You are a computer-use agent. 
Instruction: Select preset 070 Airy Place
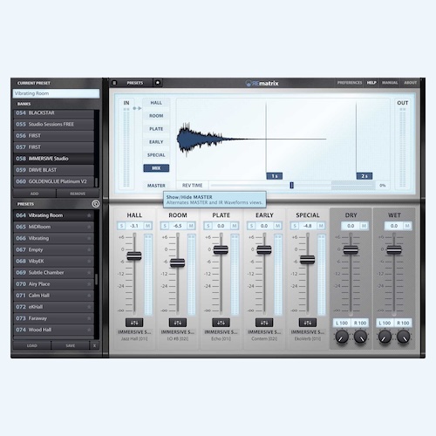53,284
